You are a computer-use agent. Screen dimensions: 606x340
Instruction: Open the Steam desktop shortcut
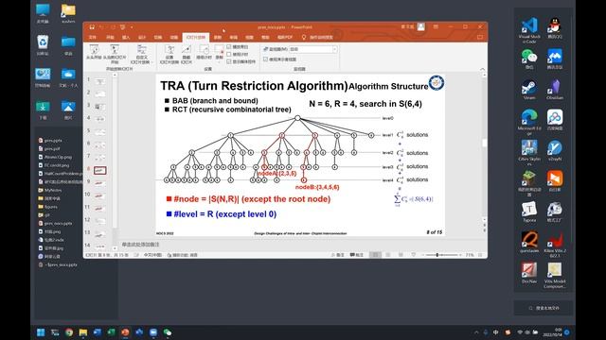click(529, 90)
